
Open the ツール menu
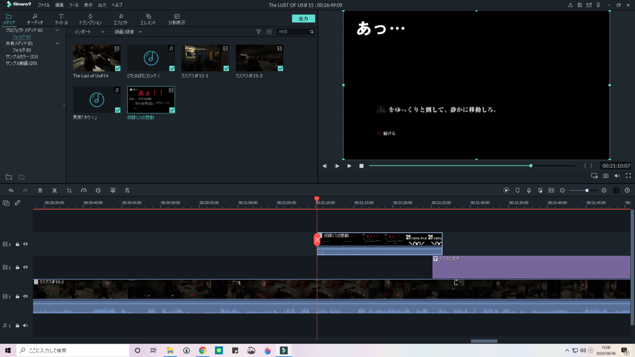click(x=74, y=5)
